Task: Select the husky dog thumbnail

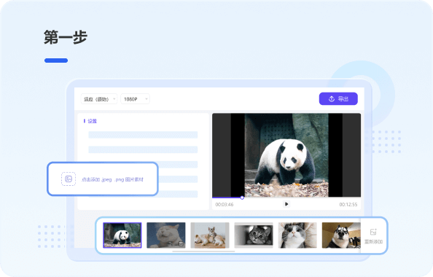Action: pos(341,235)
